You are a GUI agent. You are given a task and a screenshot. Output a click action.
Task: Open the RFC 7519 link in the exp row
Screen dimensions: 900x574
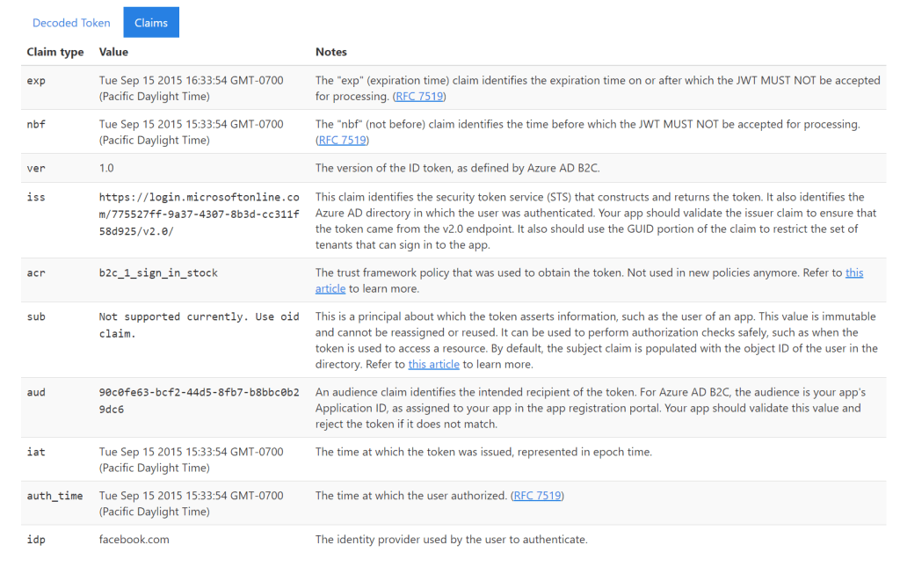[419, 96]
